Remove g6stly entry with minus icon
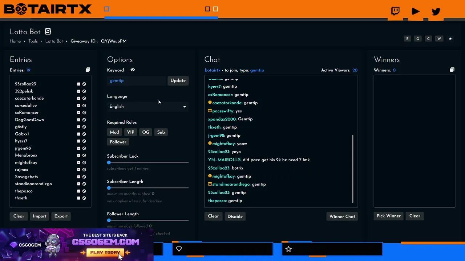 (78, 127)
